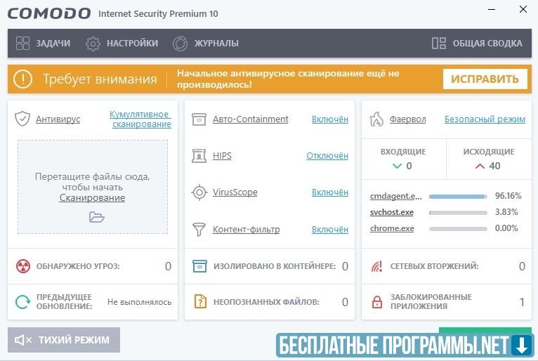Click the detected threats radiation icon
Viewport: 538px width, 361px height.
pos(23,266)
